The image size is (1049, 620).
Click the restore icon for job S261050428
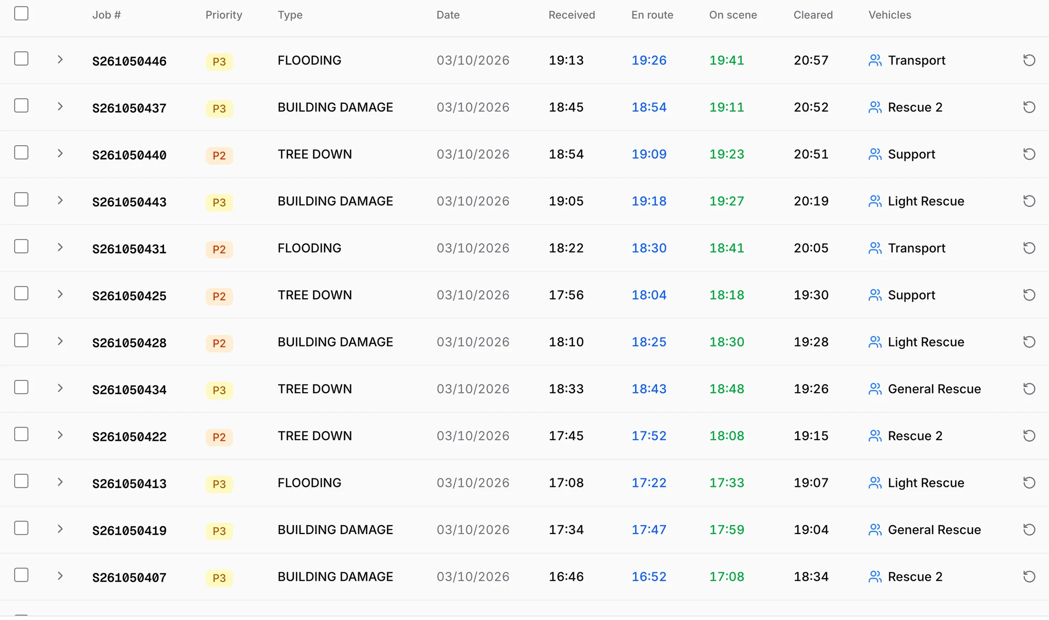click(x=1029, y=342)
